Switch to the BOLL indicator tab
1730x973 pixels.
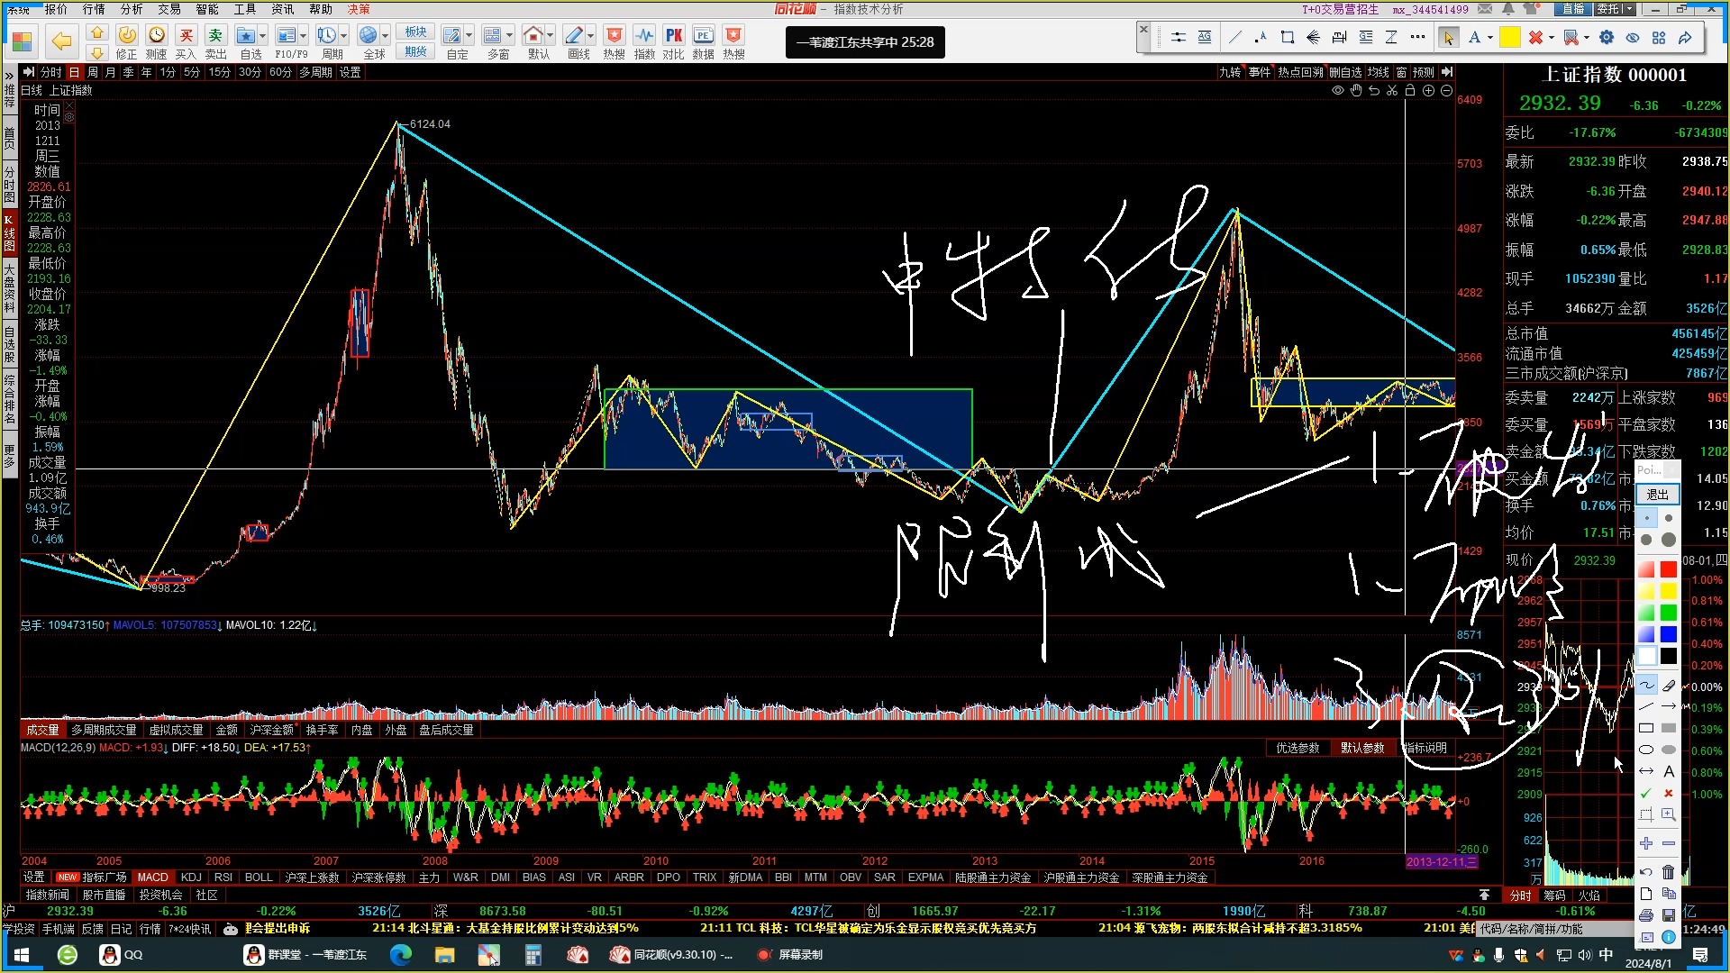[x=259, y=878]
